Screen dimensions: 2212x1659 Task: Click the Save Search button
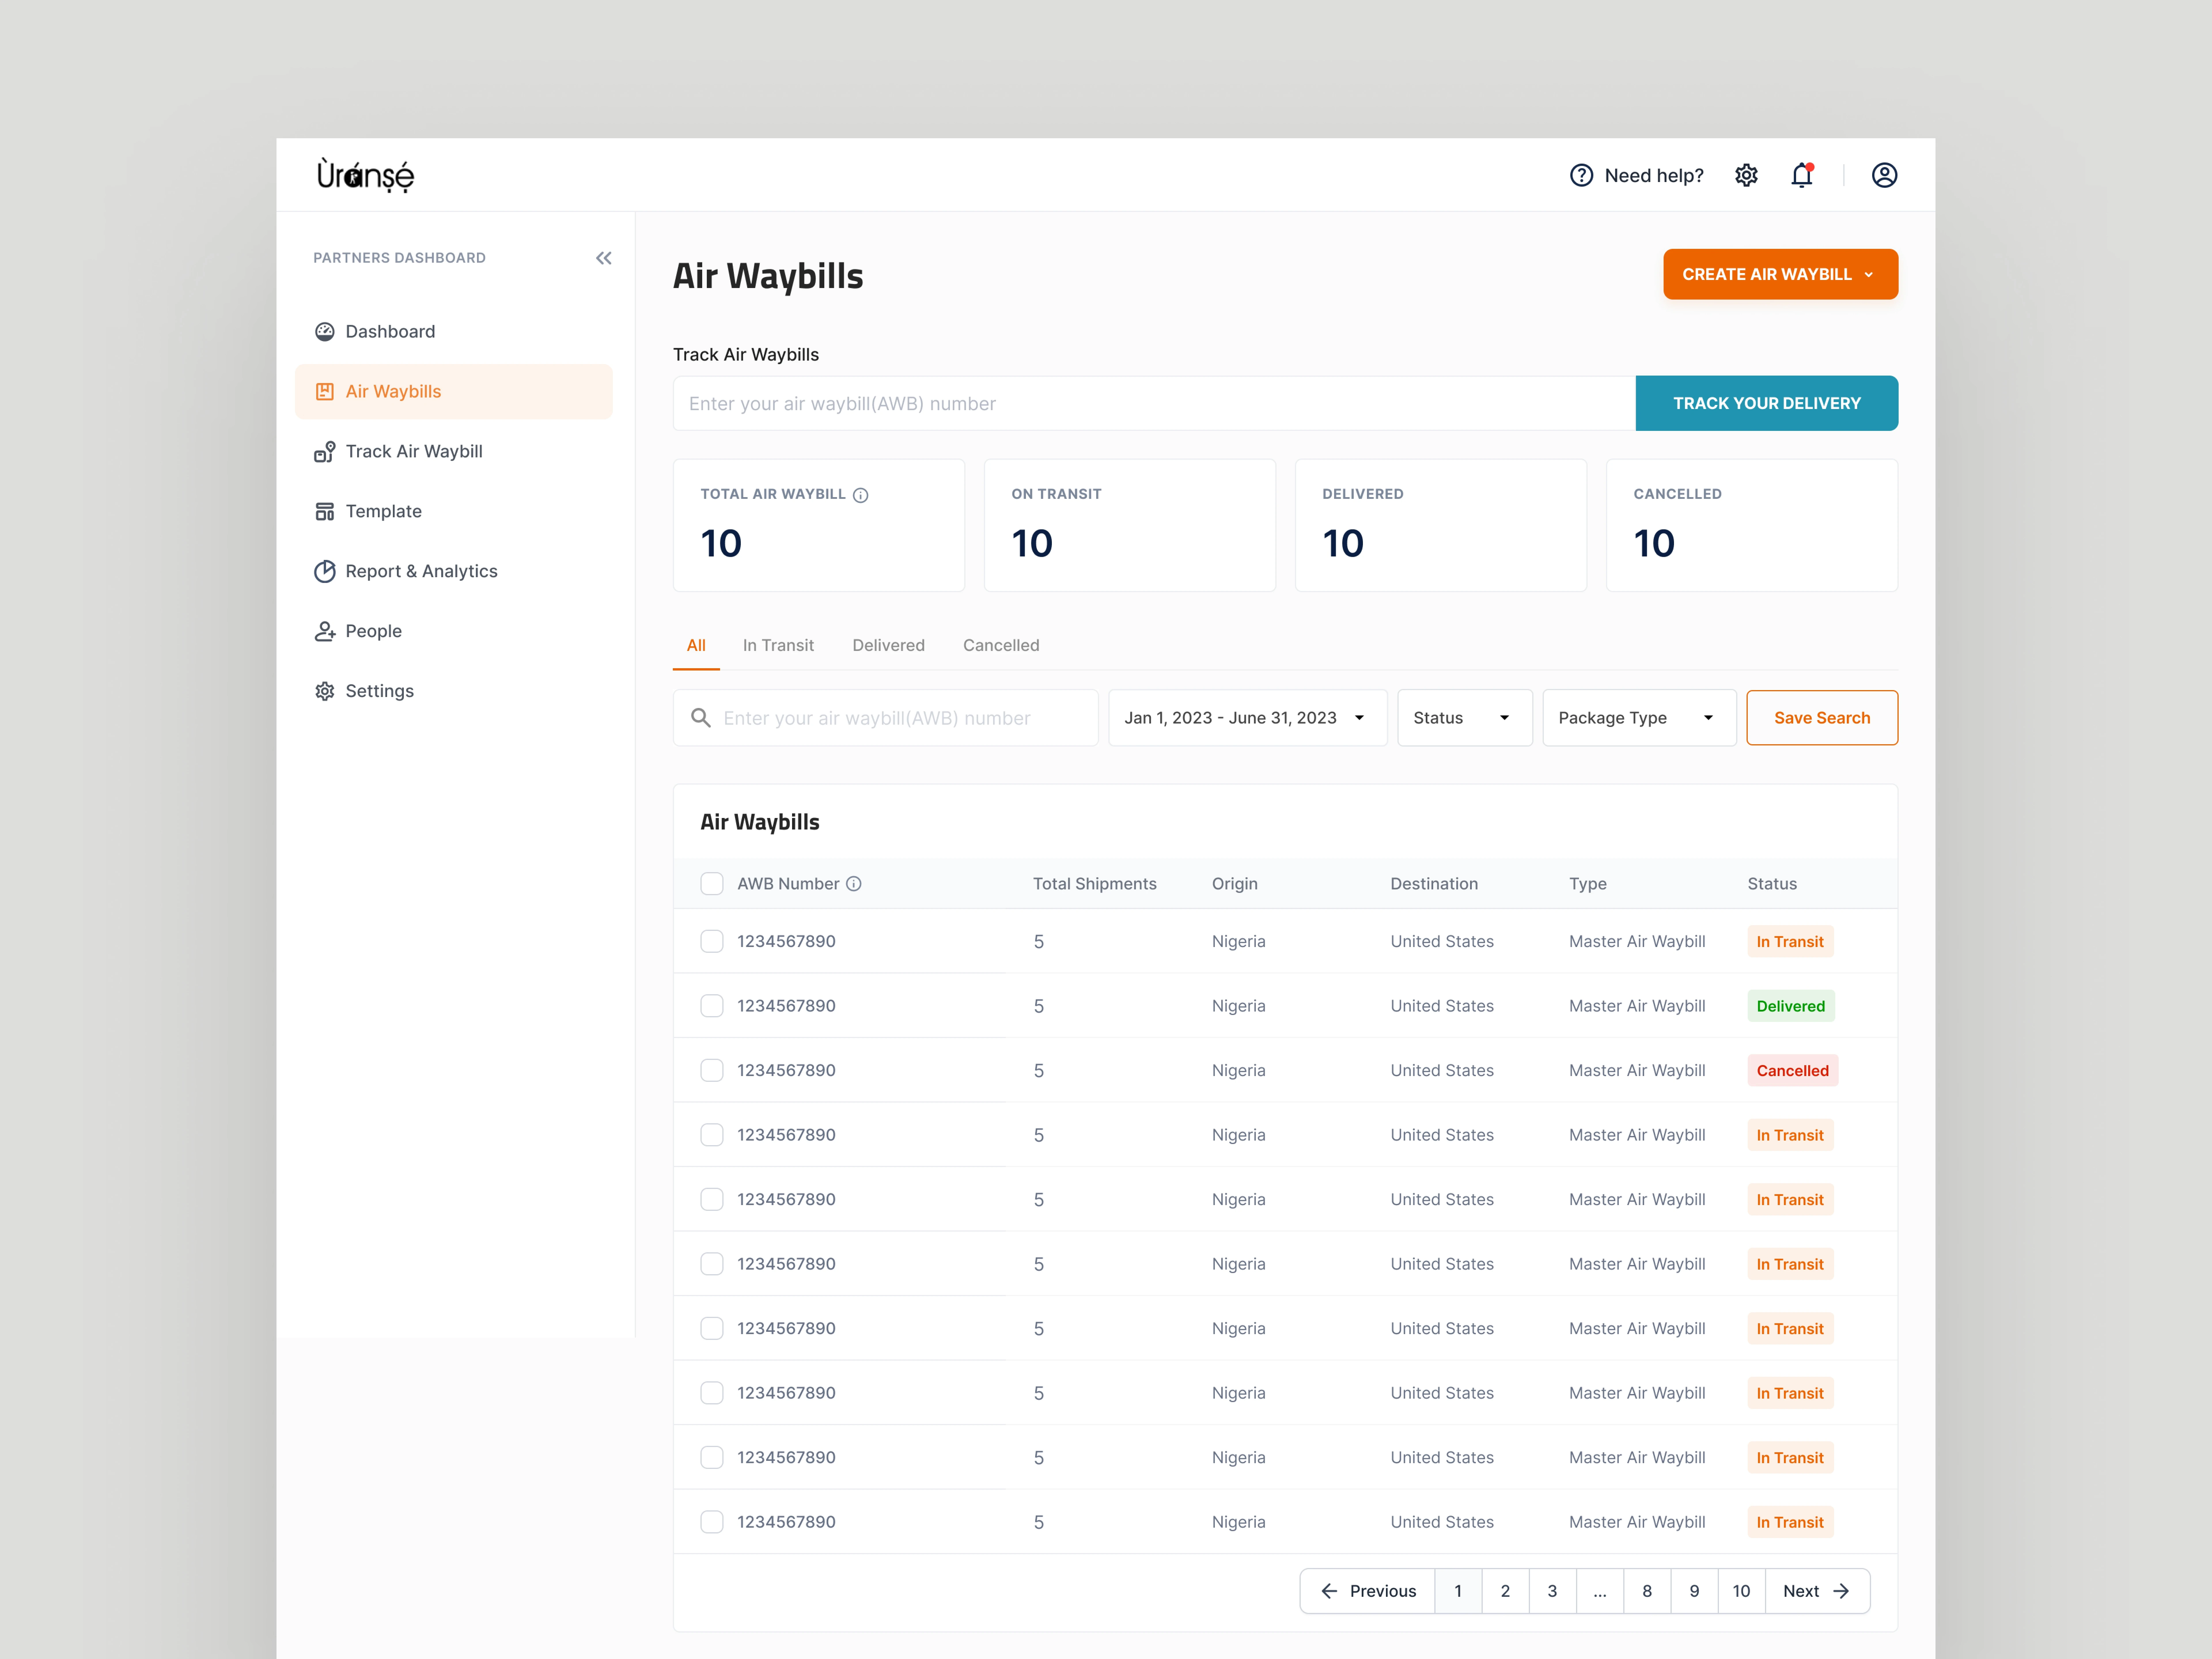[x=1822, y=718]
